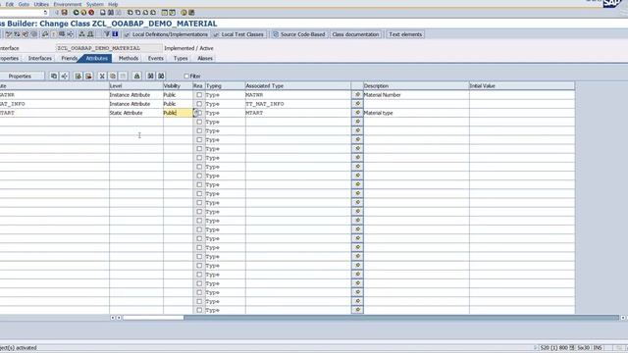628x353 pixels.
Task: Click the horizontal scrollbar thumb under the table
Action: (153, 318)
